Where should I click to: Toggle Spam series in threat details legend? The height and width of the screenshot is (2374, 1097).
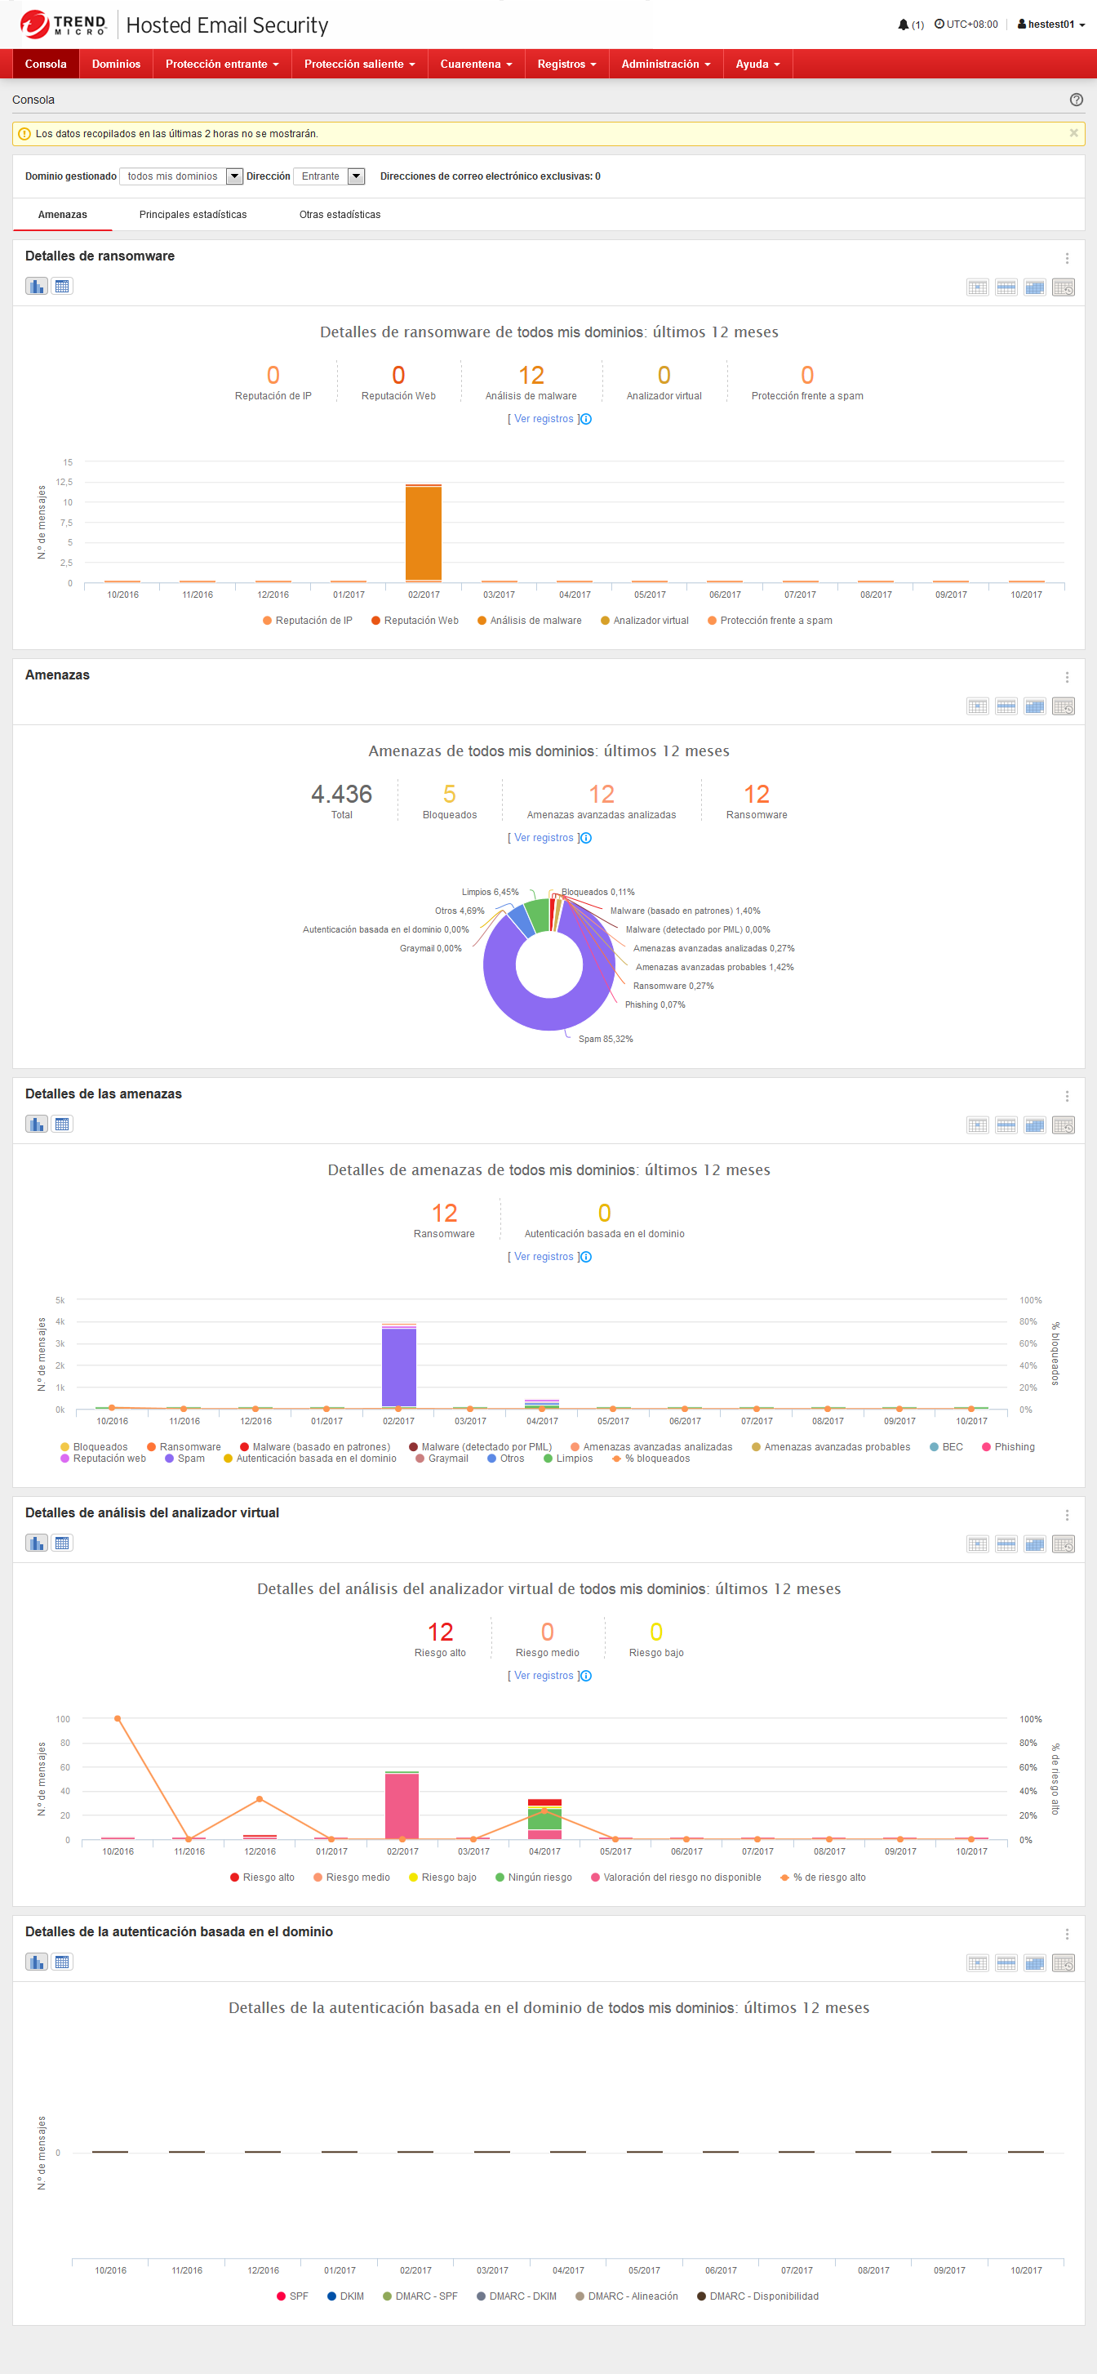coord(184,1459)
